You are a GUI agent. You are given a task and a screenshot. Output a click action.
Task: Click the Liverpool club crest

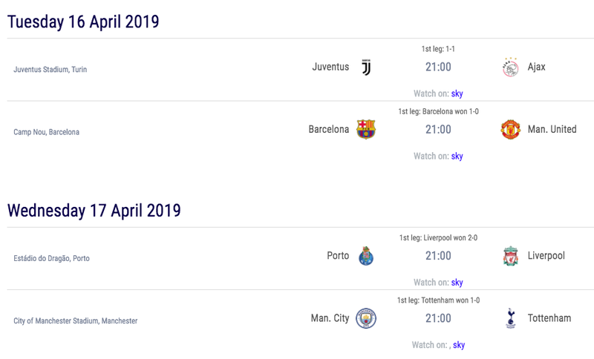coord(510,256)
